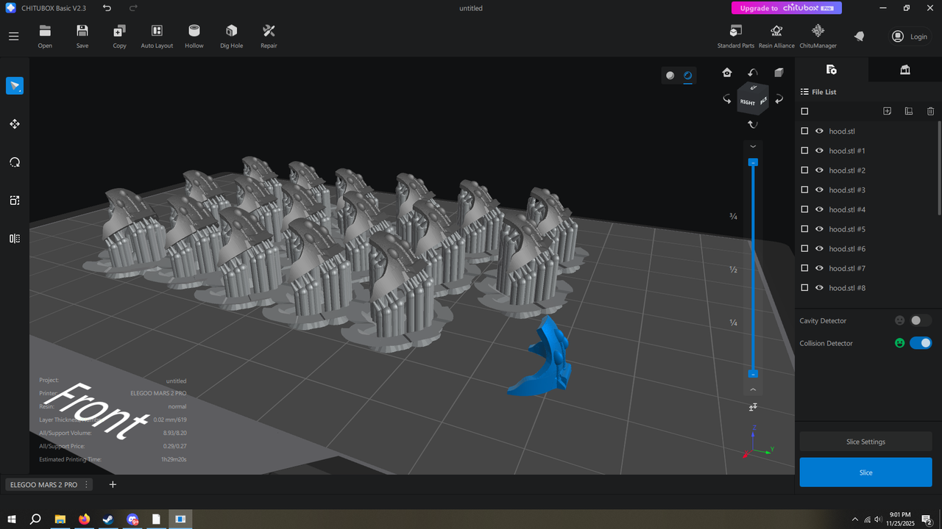Activate the Scale tool in left sidebar
Screen dimensions: 942x529
coord(15,201)
